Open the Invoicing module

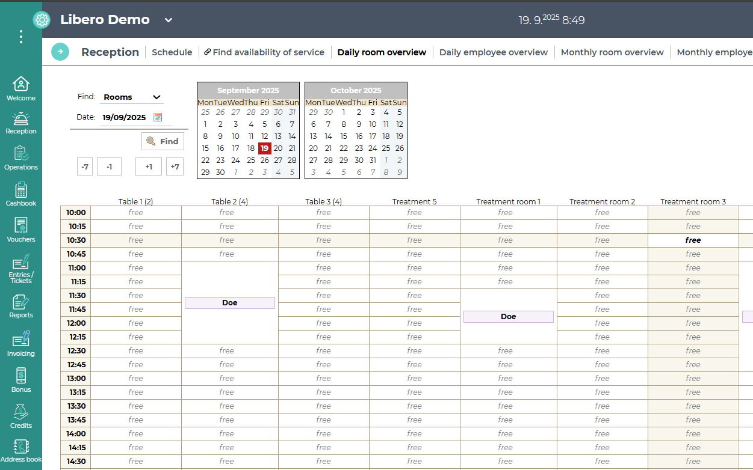coord(21,344)
